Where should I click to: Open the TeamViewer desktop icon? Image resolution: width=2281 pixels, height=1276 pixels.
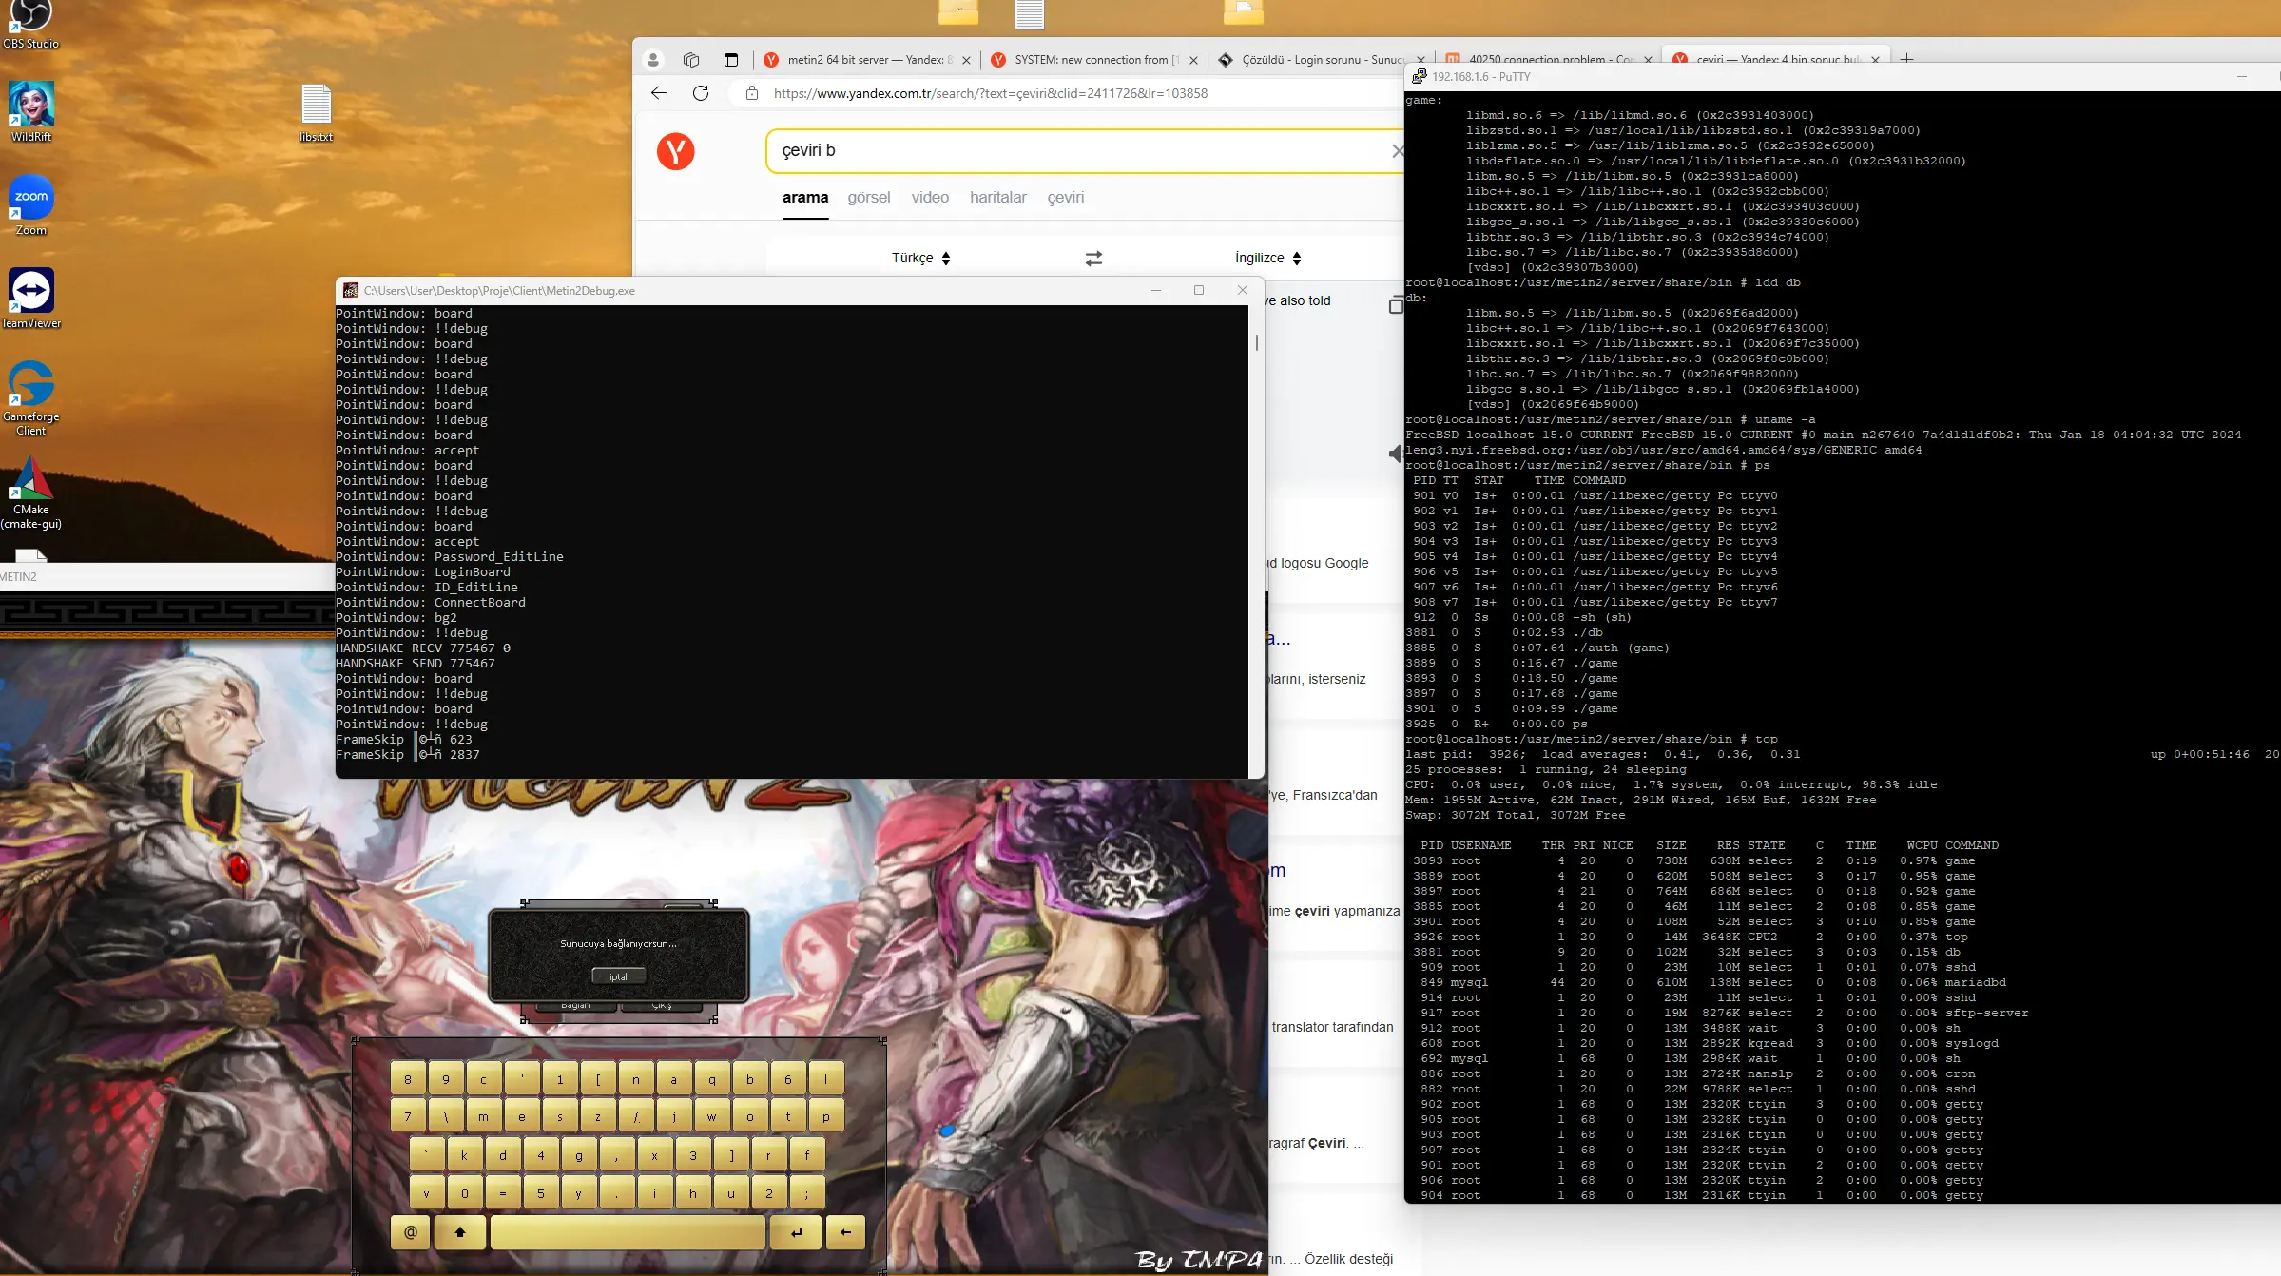click(x=30, y=292)
